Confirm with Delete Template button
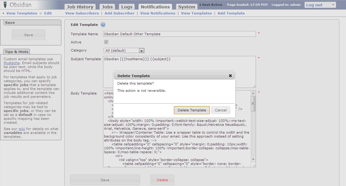Viewport: 346px width, 186px height. click(x=192, y=110)
